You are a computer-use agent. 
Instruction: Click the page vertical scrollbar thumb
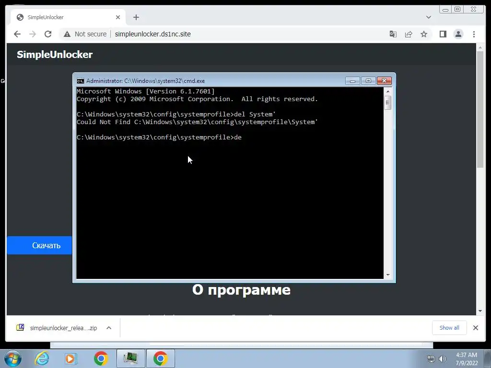coord(480,110)
